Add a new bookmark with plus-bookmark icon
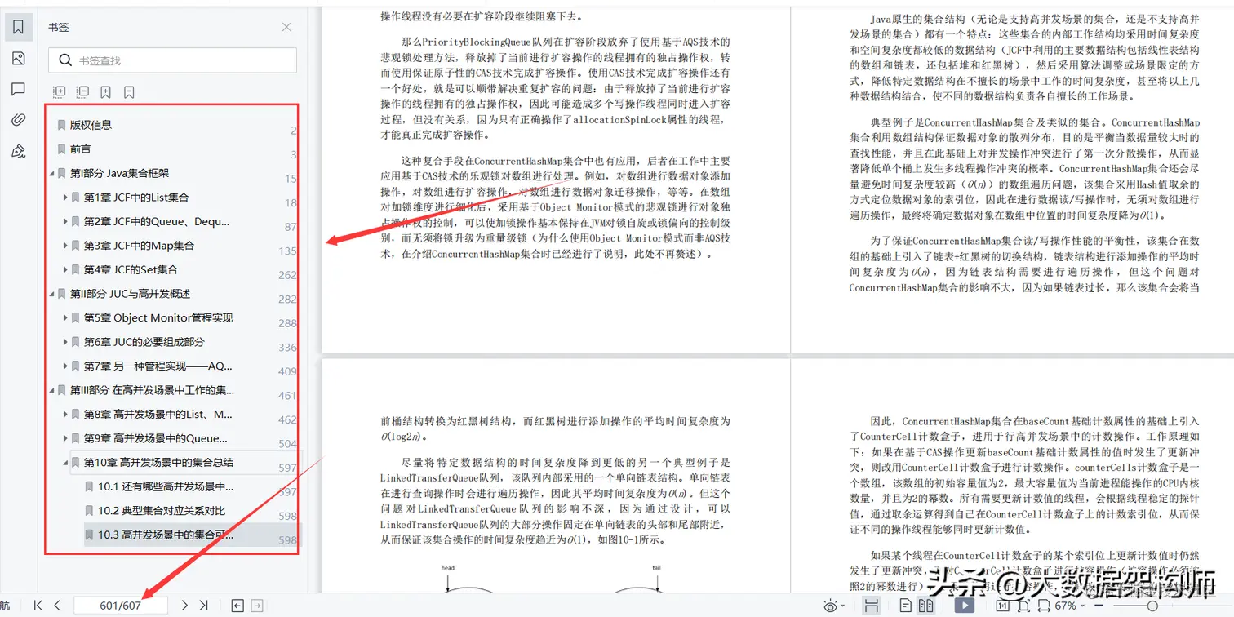 106,92
